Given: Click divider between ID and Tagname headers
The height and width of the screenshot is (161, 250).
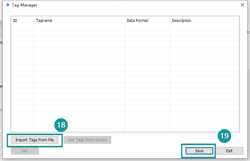Looking at the screenshot, I should pos(34,21).
